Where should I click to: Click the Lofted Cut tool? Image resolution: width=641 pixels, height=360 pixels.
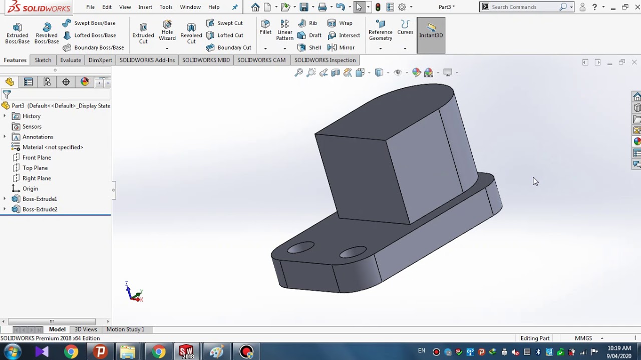tap(224, 35)
